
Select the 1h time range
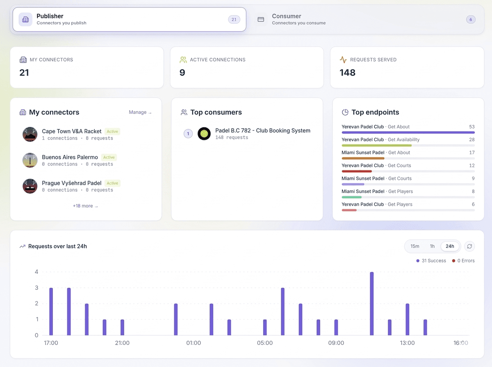tap(432, 246)
